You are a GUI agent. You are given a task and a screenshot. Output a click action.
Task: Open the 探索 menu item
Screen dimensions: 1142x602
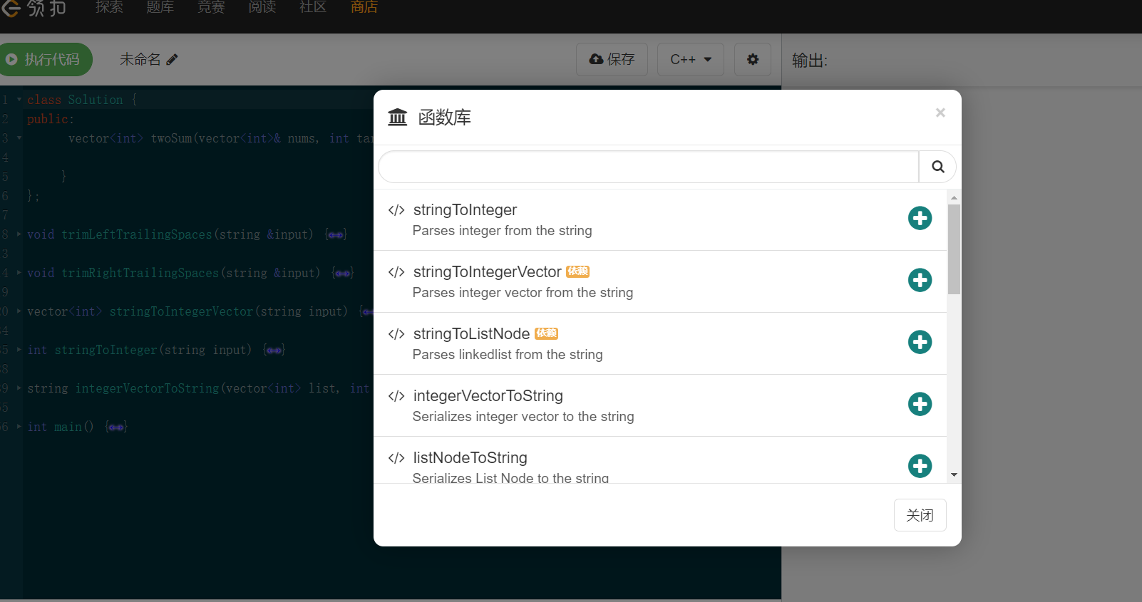[109, 7]
